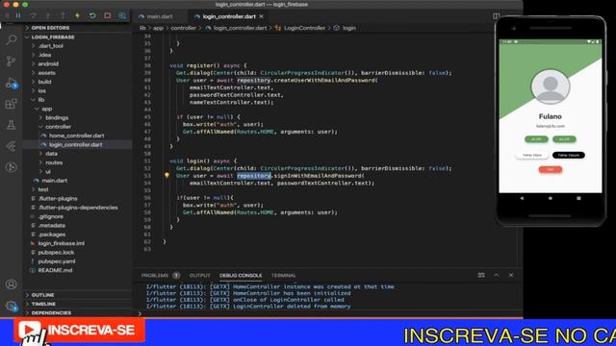616x346 pixels.
Task: Expand the assets folder
Action: [x=46, y=73]
